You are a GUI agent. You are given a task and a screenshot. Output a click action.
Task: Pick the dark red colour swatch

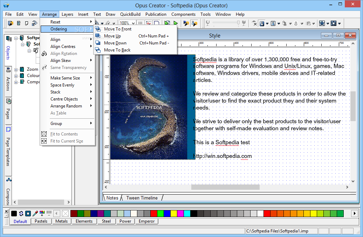pyautogui.click(x=74, y=214)
